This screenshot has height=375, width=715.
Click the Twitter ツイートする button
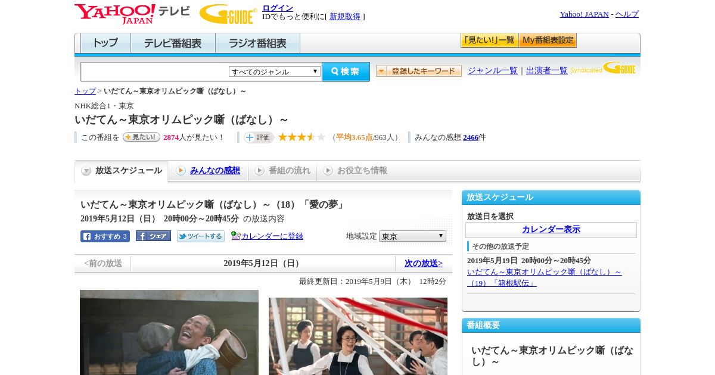click(x=201, y=236)
